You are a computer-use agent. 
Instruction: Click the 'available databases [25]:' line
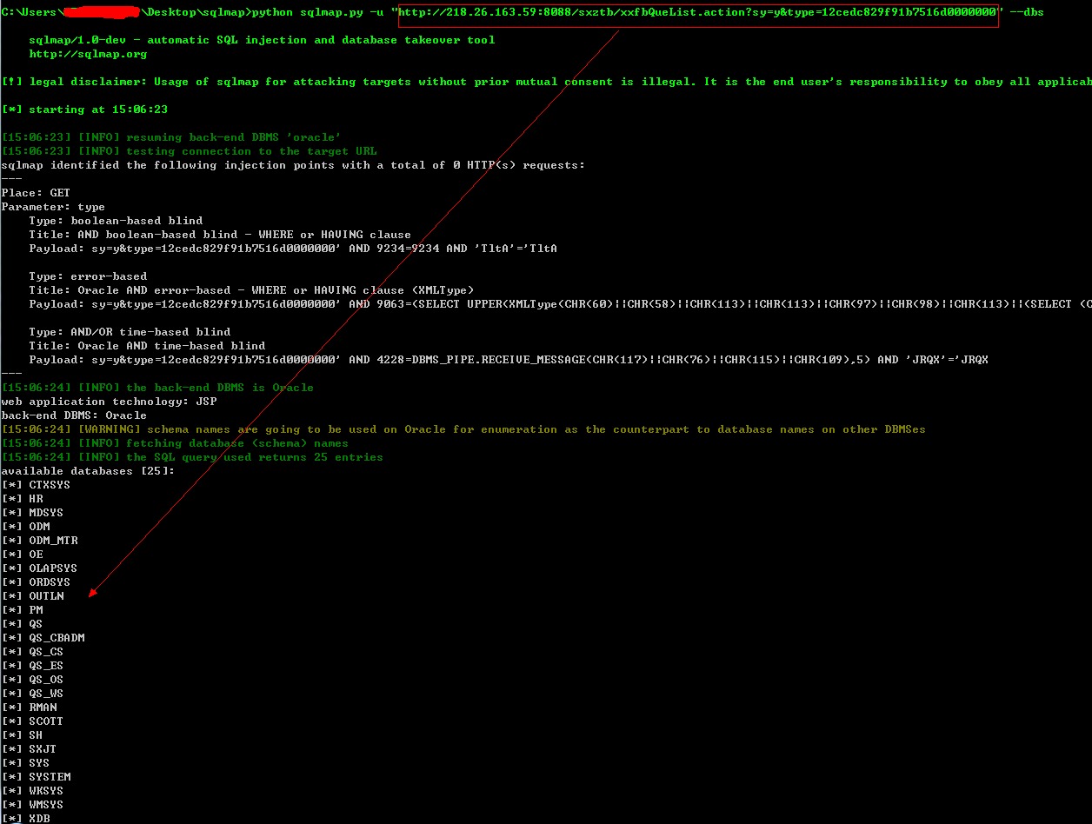(x=88, y=471)
